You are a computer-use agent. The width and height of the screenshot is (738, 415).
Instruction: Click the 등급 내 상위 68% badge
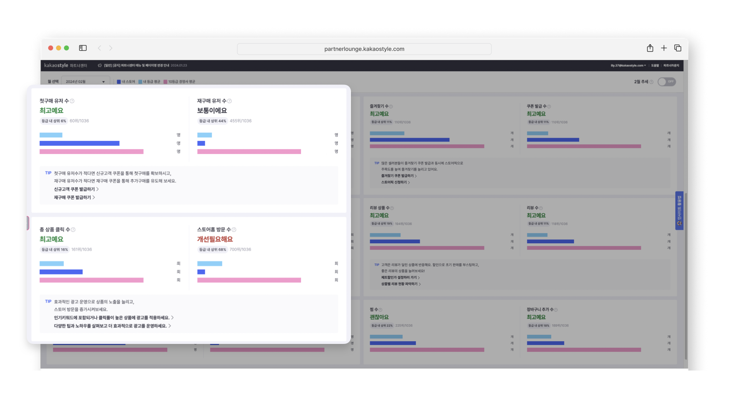click(x=213, y=250)
